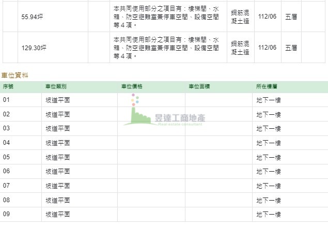Click the 車位類別 column header
This screenshot has height=227, width=328.
coord(56,86)
